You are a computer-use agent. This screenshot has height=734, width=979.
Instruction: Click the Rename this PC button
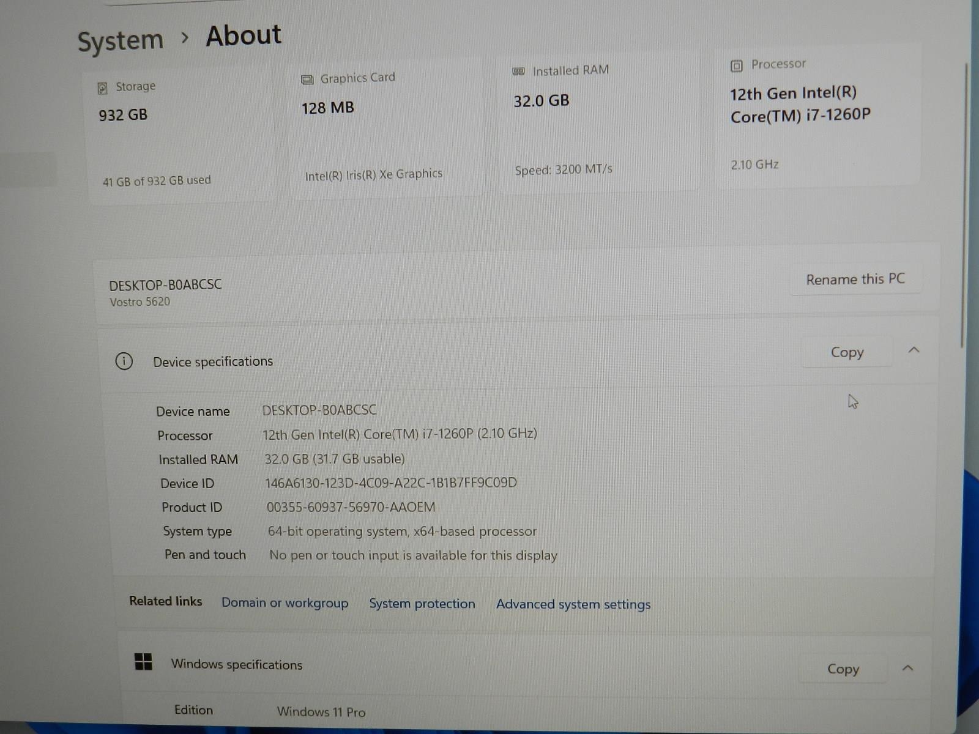[x=855, y=280]
